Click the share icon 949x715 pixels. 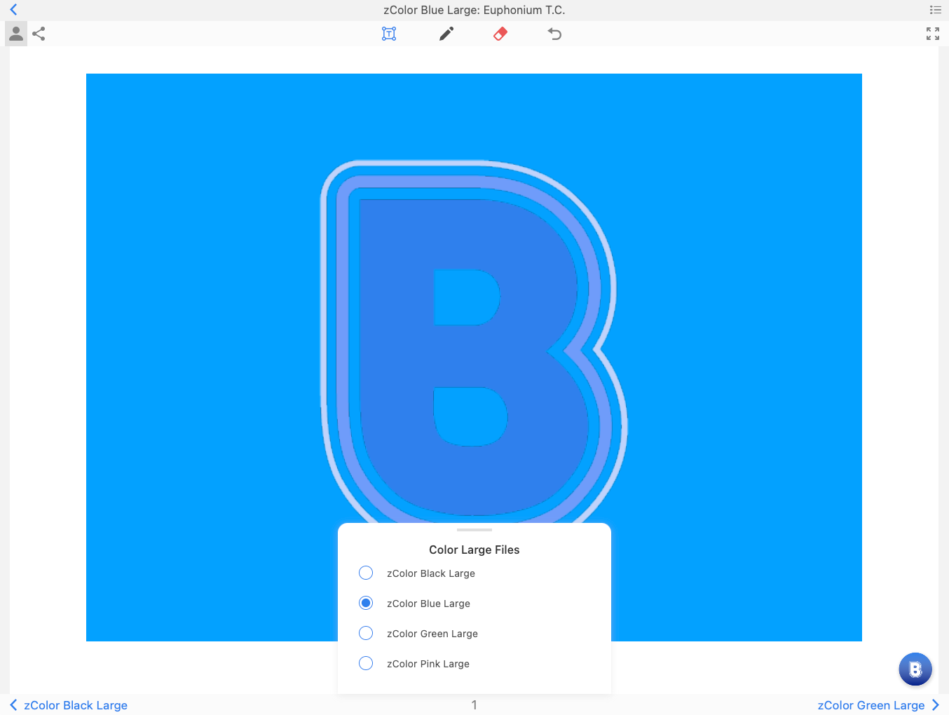(x=39, y=34)
